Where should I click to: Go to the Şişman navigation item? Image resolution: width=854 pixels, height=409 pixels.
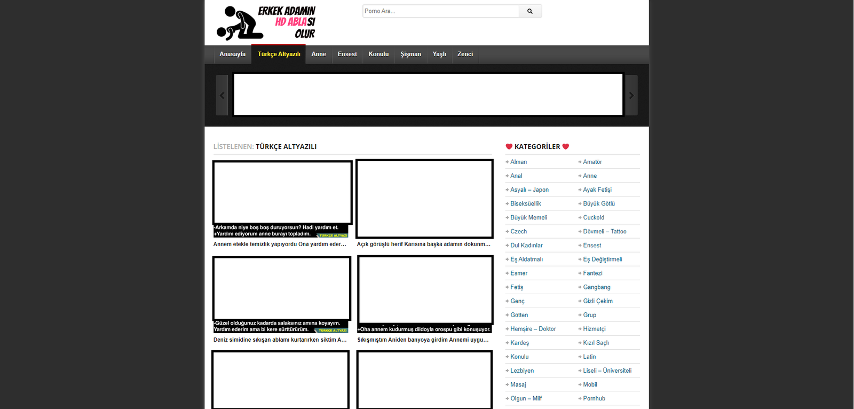[410, 54]
